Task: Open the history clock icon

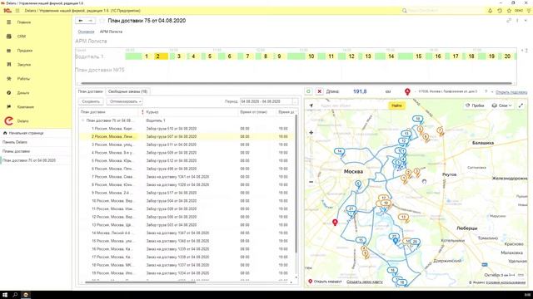Action: [x=500, y=11]
